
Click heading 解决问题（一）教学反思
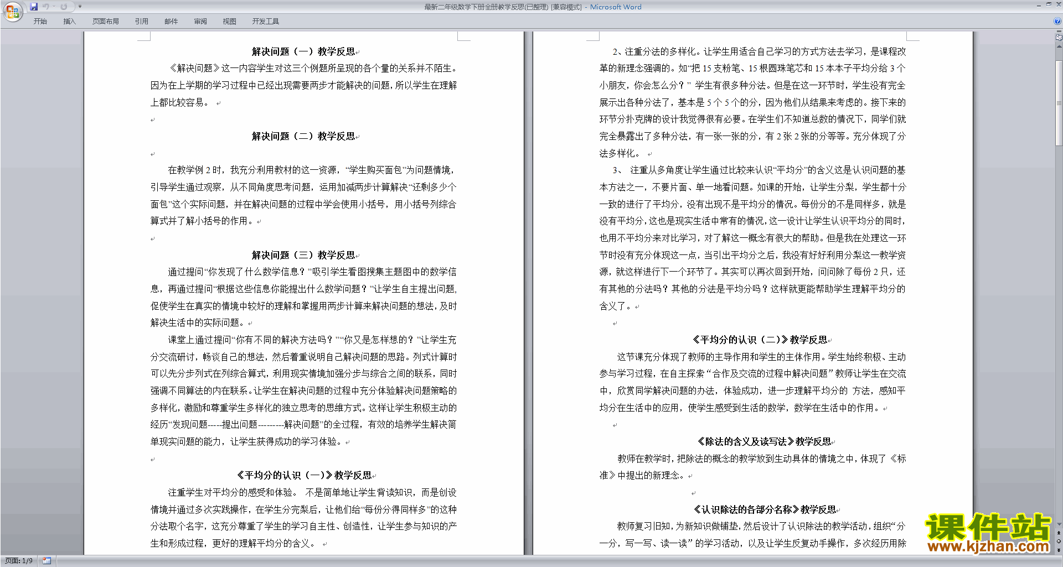(303, 51)
